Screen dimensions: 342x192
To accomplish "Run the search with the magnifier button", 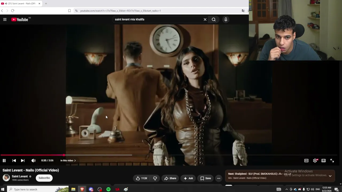I will (214, 19).
